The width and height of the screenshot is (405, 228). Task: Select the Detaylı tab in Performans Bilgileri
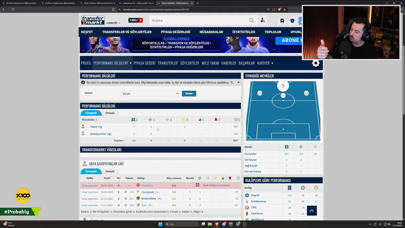tap(110, 113)
